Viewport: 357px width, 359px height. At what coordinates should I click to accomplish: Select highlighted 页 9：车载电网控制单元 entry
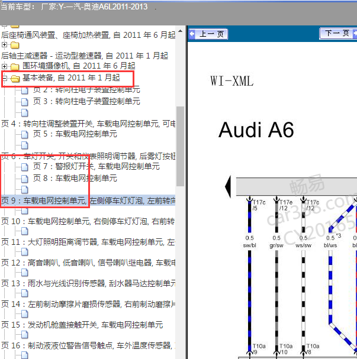tap(88, 200)
